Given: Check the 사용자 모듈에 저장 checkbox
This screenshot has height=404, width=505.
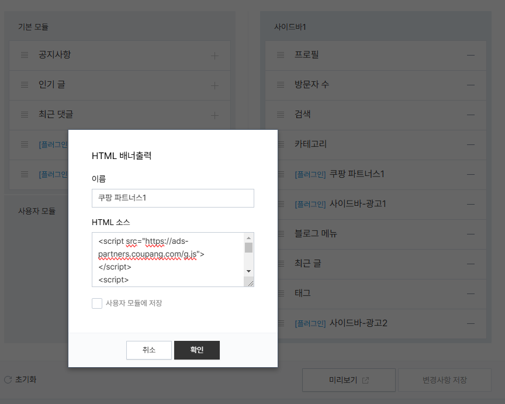Looking at the screenshot, I should (97, 303).
